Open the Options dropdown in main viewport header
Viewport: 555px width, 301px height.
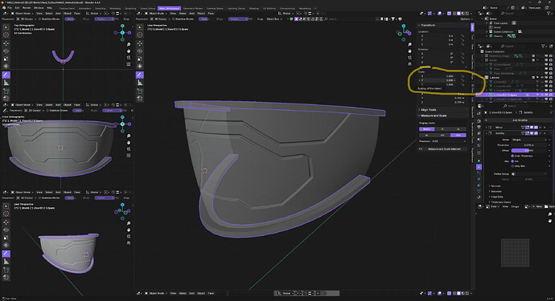(467, 19)
